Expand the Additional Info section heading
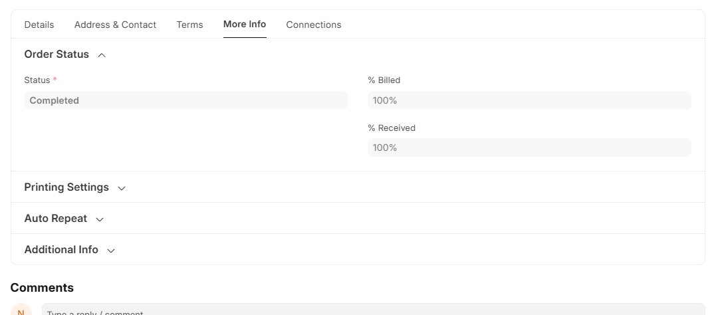 [x=61, y=250]
